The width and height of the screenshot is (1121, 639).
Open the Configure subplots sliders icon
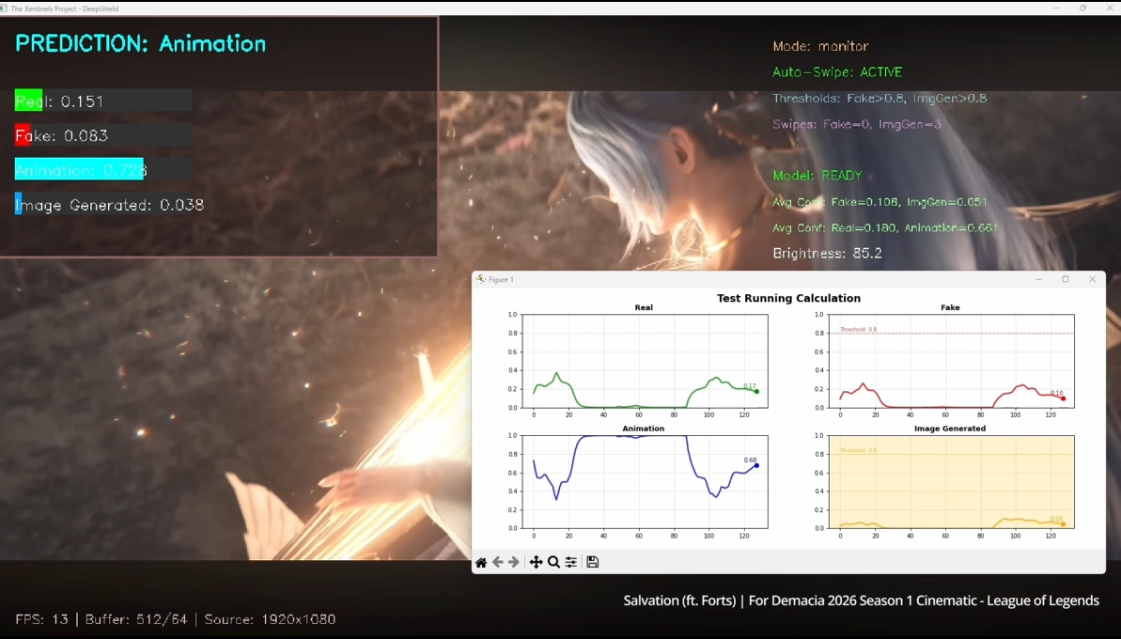[x=570, y=562]
